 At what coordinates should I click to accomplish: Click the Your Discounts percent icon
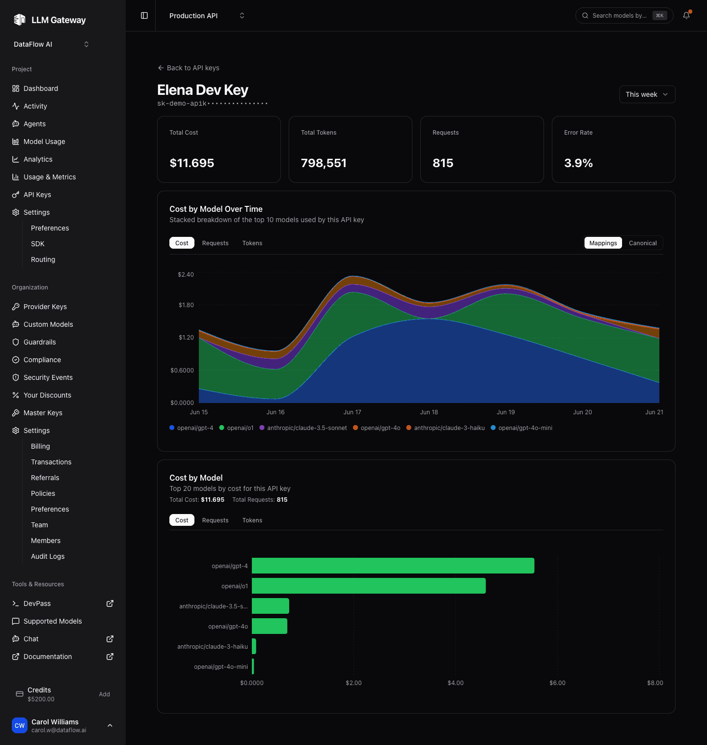16,395
